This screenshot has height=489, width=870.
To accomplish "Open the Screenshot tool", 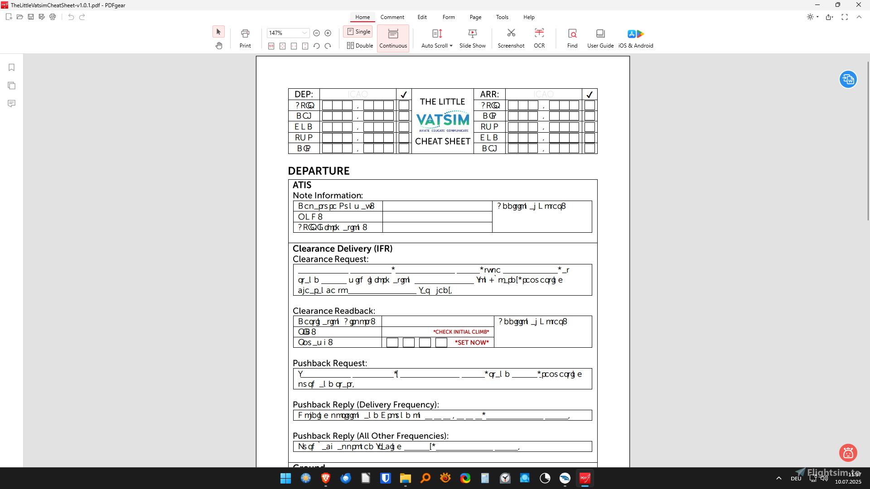I will pyautogui.click(x=511, y=38).
